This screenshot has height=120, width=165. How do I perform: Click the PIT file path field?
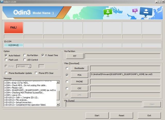point(122,56)
